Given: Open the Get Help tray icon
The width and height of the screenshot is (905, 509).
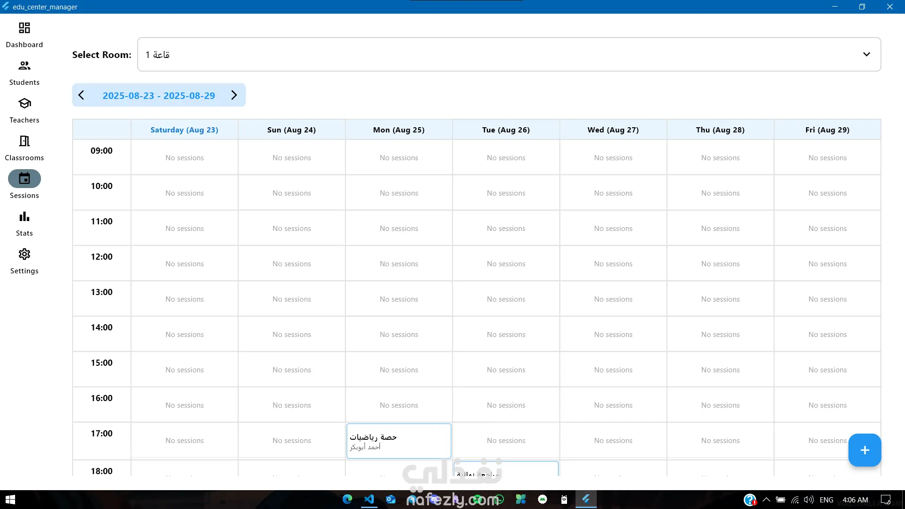Looking at the screenshot, I should click(x=749, y=500).
